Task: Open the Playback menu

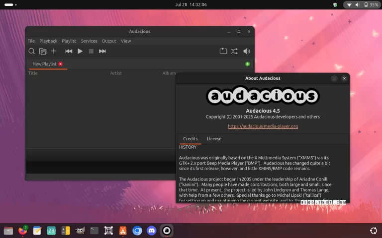Action: 48,41
